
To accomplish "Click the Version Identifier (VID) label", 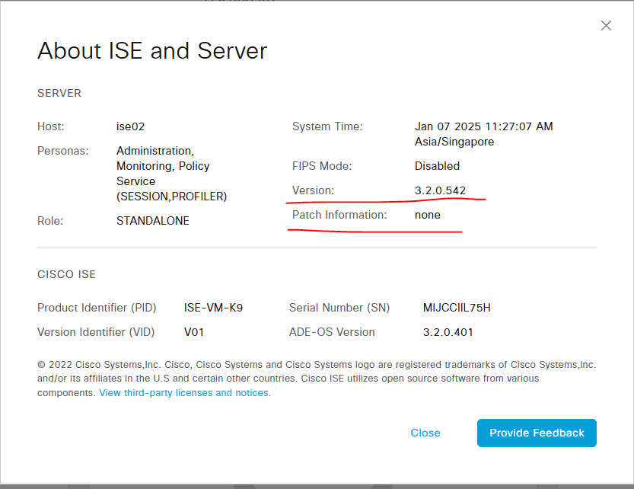I will (x=96, y=332).
